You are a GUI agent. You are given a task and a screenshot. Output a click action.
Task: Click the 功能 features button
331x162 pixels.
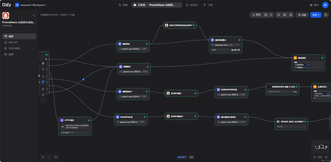point(302,15)
